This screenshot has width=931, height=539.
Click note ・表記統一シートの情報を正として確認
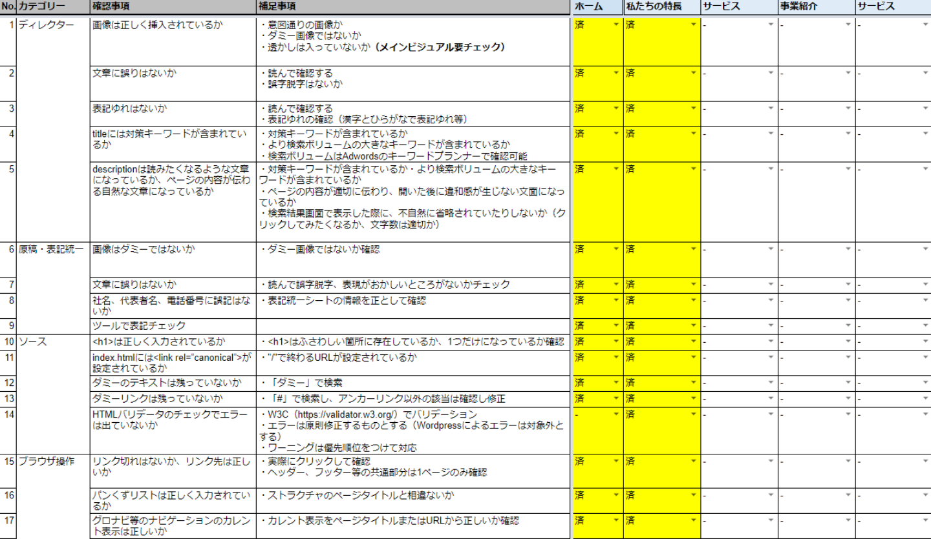(x=412, y=306)
